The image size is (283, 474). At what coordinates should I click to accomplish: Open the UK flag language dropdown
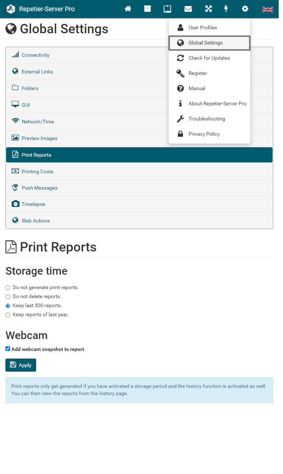(x=267, y=9)
